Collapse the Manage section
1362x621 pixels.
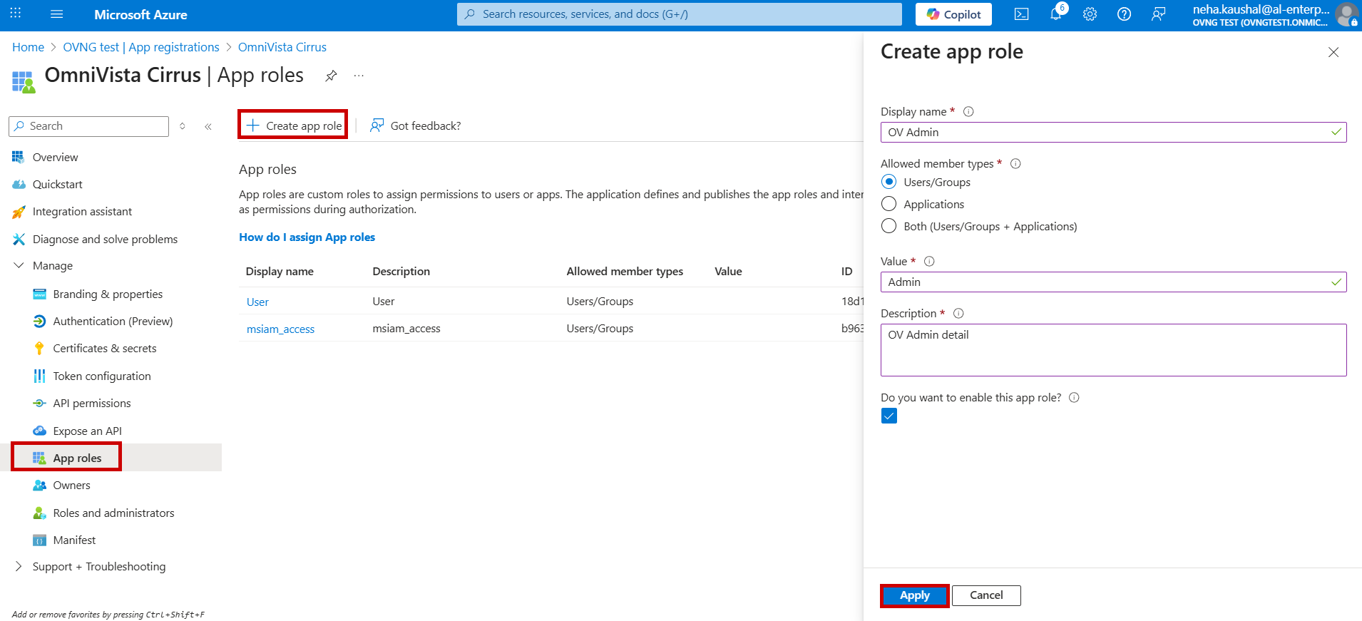[x=19, y=265]
